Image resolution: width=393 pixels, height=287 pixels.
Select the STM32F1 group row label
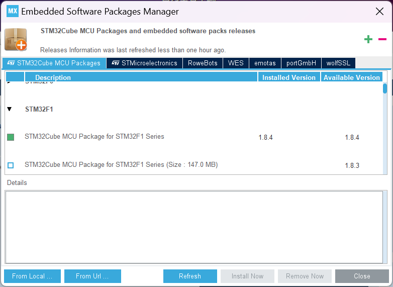click(x=39, y=109)
